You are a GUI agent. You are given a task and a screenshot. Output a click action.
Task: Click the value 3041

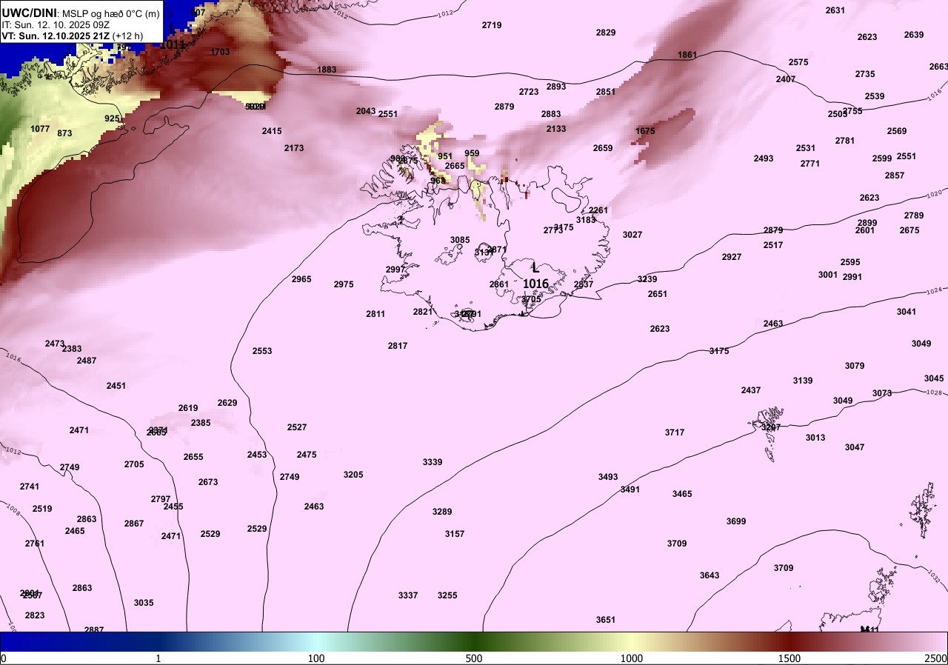coord(907,312)
